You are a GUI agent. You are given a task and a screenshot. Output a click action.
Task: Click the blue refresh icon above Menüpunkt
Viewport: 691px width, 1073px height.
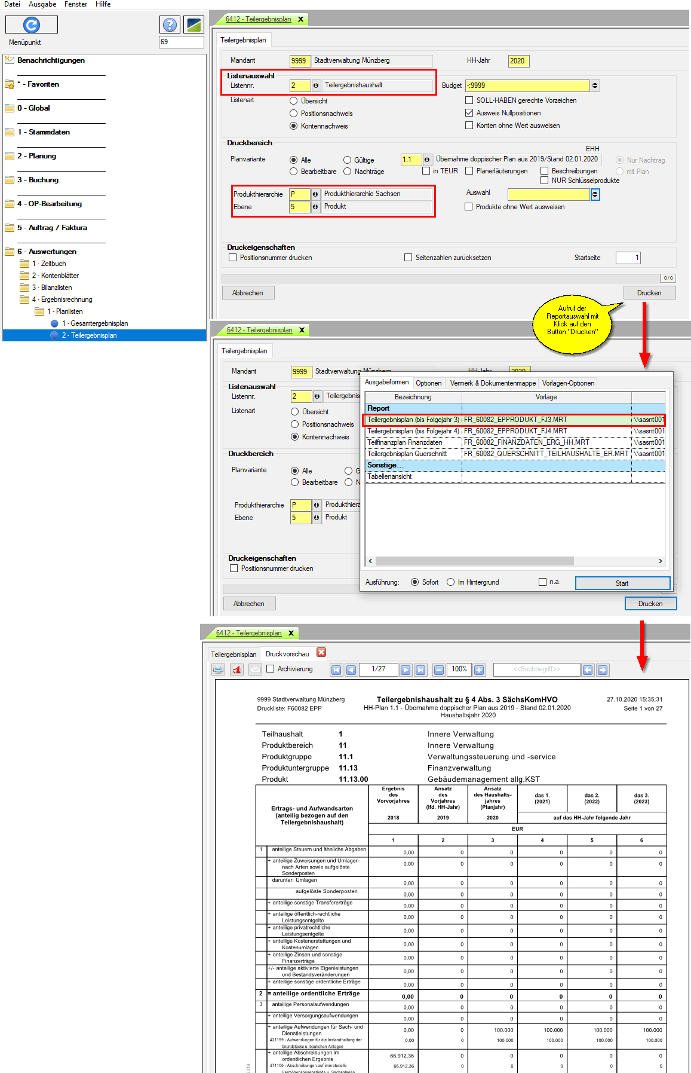click(32, 25)
